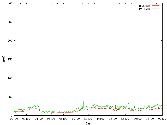Click the 22:00 time axis label
Screen dimensions: 167x125
pyautogui.click(x=150, y=119)
